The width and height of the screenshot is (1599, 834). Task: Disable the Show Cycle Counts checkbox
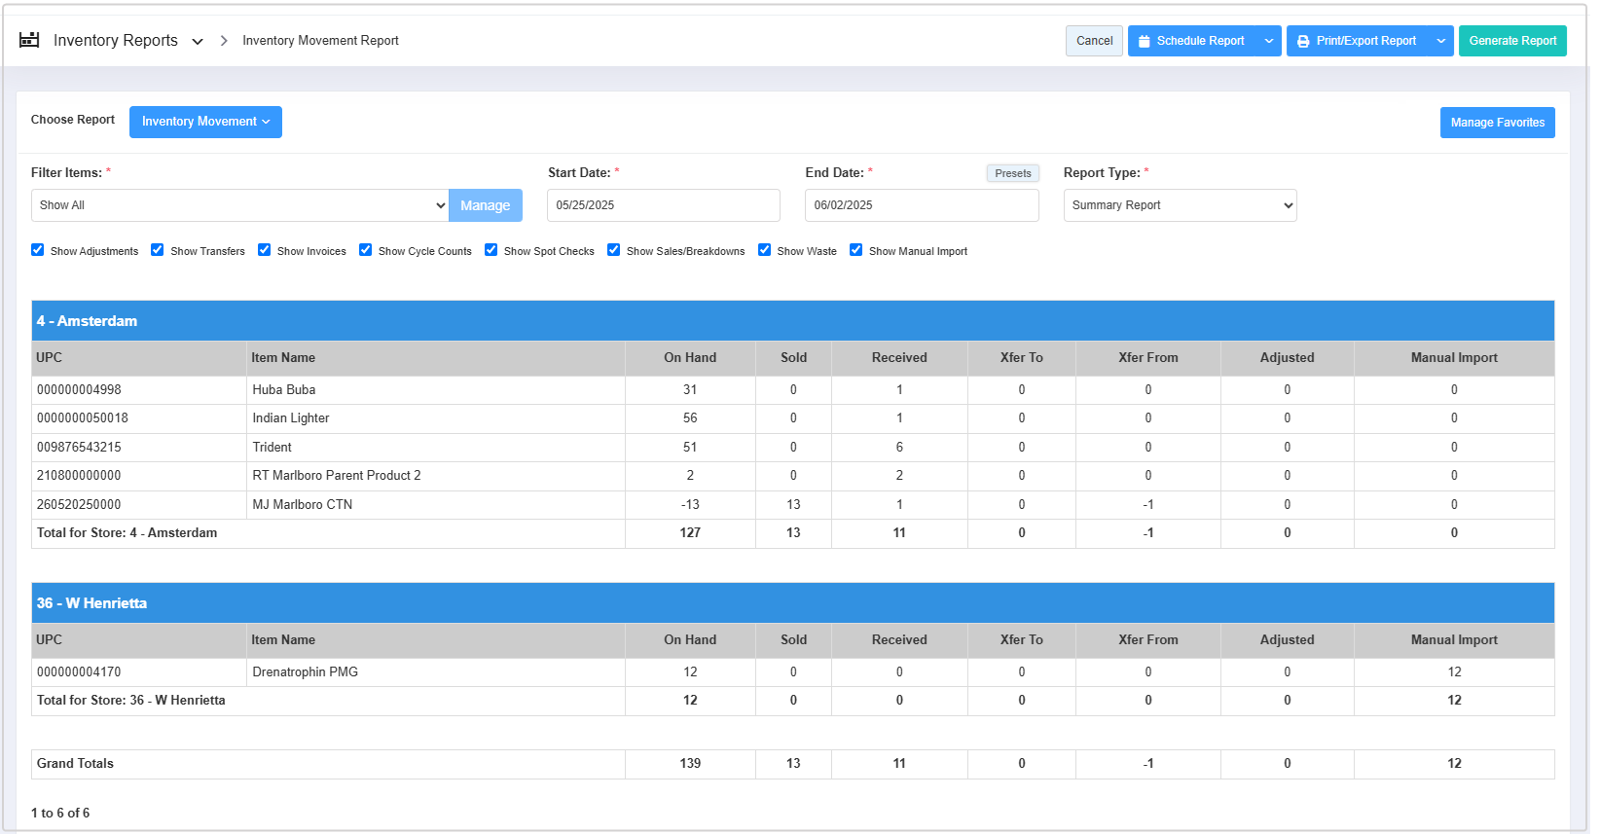pyautogui.click(x=366, y=250)
